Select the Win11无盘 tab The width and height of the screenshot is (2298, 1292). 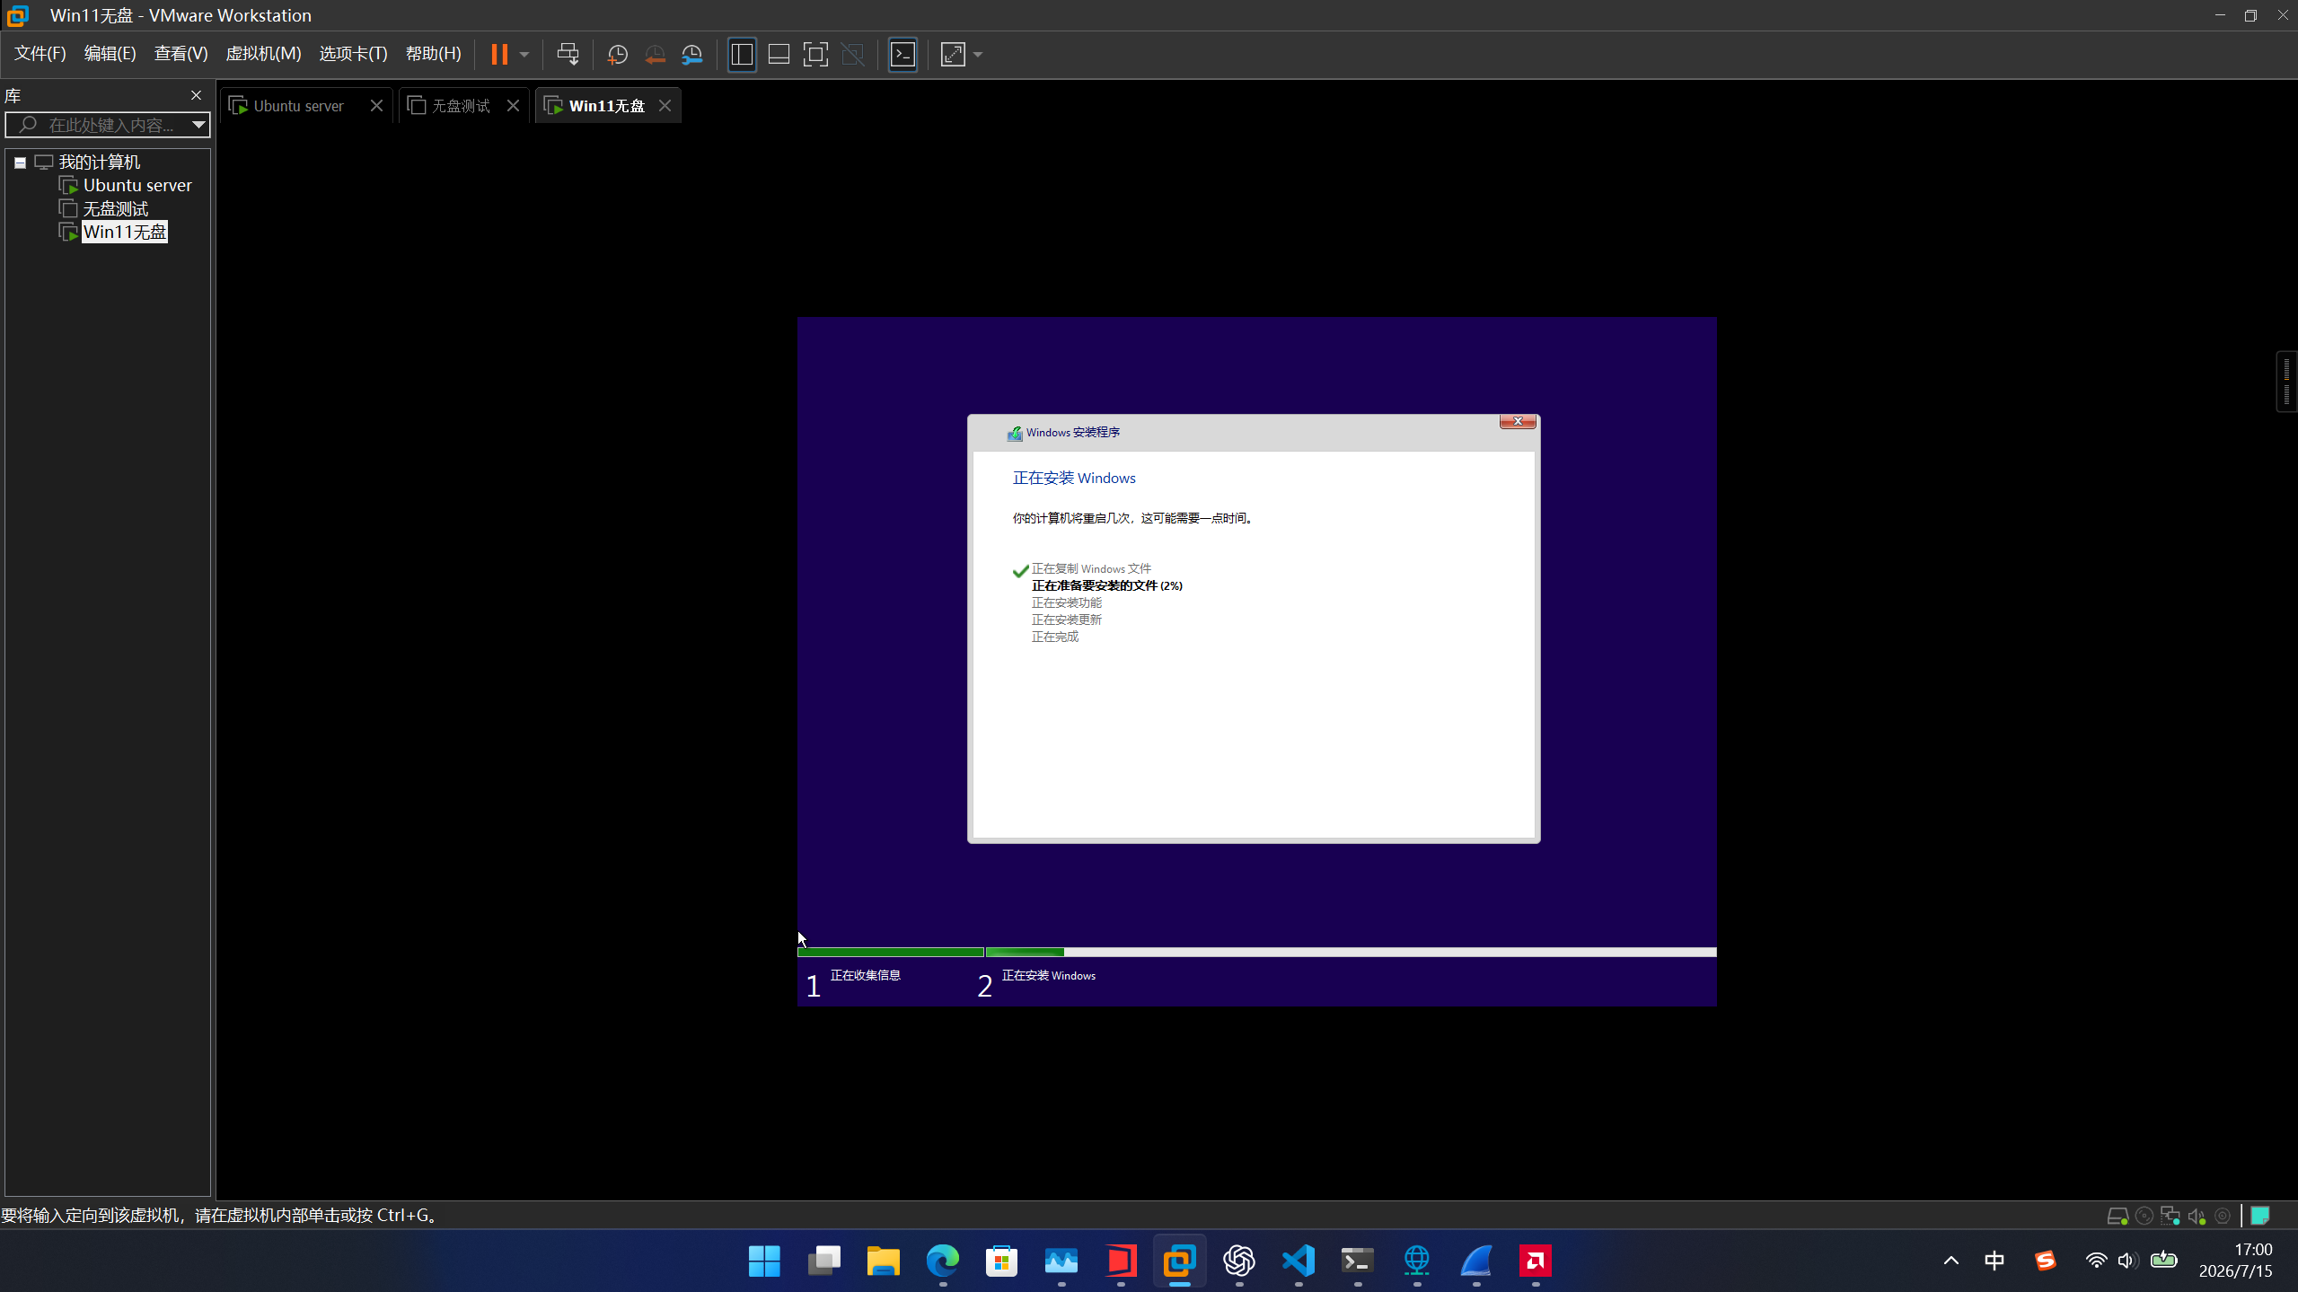click(x=606, y=106)
